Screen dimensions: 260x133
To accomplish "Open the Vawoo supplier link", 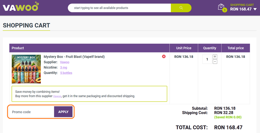I will 64,62.
